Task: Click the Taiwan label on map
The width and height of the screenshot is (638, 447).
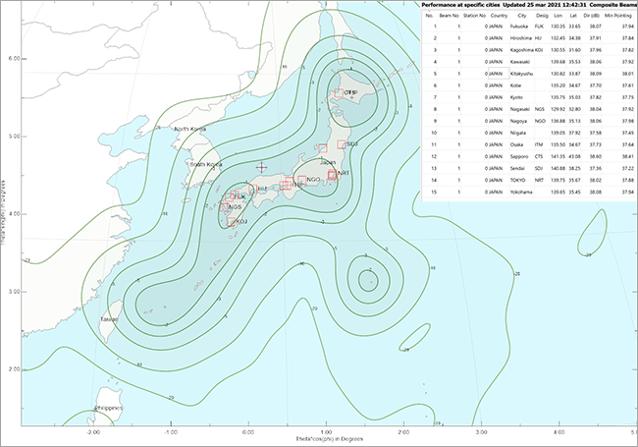Action: [x=108, y=319]
